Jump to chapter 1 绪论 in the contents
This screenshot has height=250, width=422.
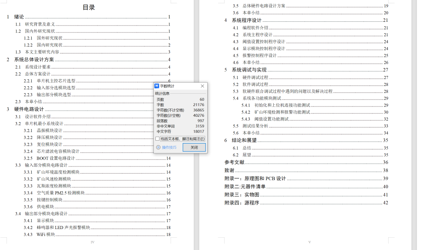tap(18, 17)
